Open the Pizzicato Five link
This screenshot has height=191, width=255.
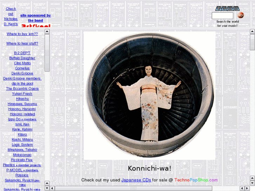click(x=22, y=160)
